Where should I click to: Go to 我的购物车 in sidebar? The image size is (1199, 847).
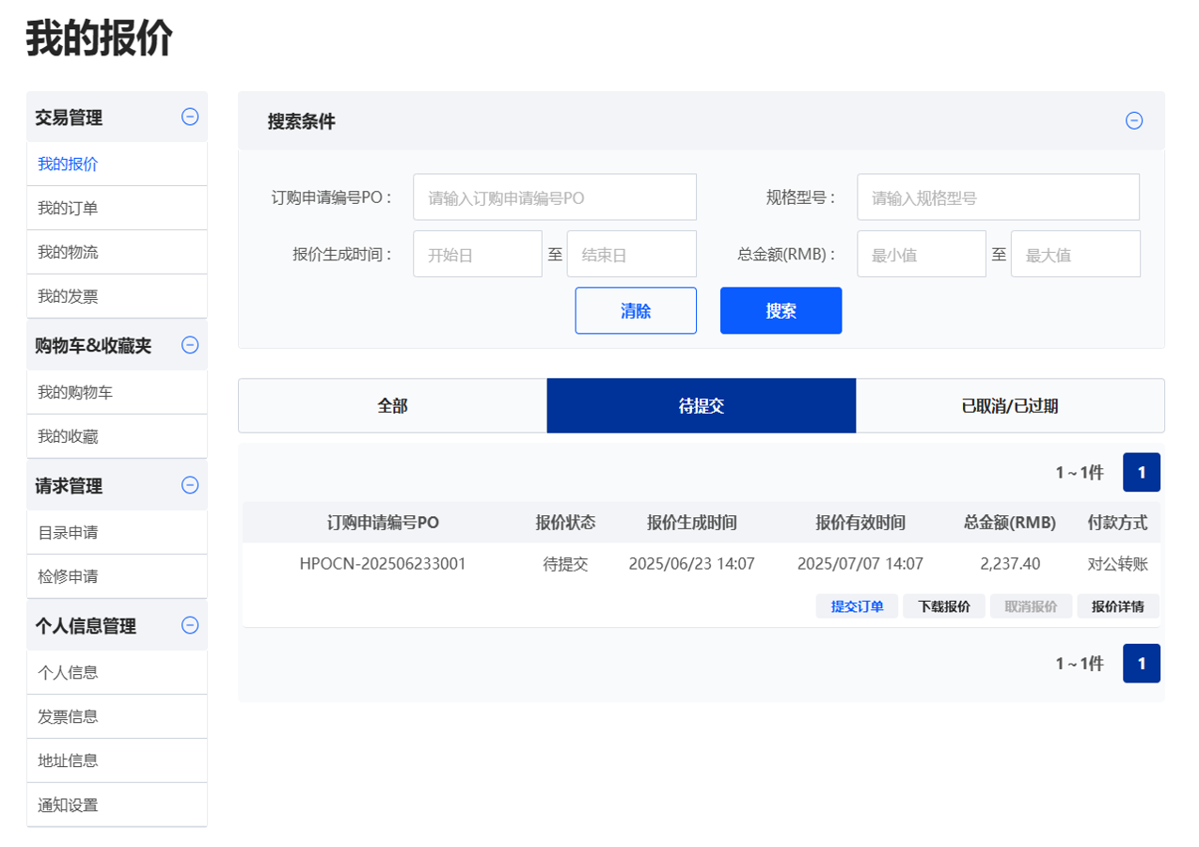75,392
